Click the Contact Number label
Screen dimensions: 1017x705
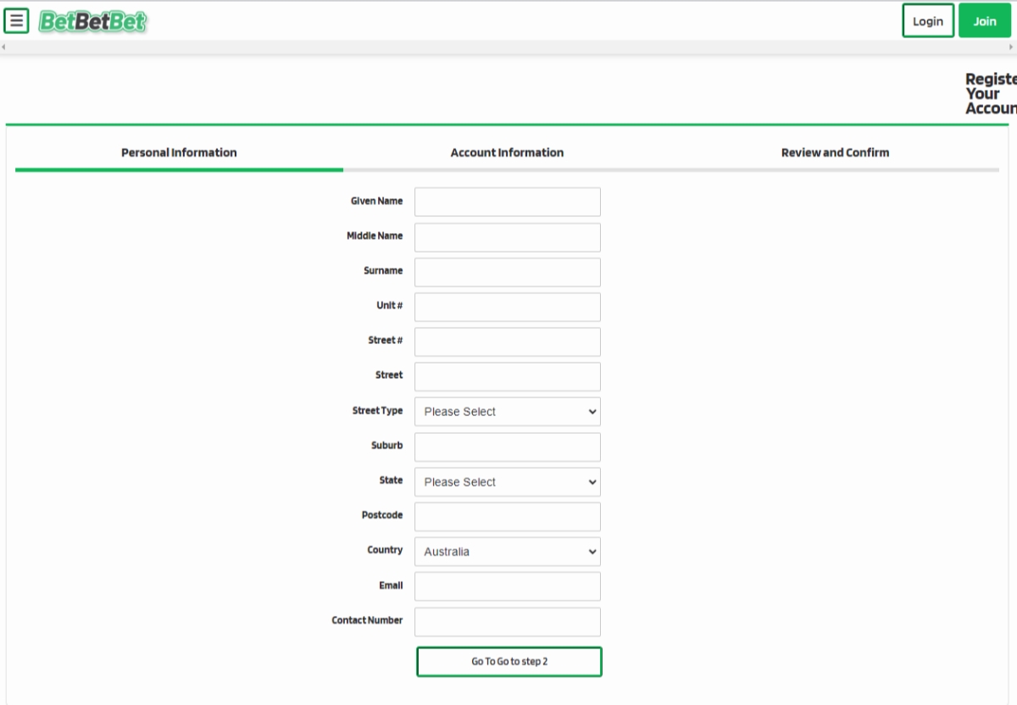(367, 620)
